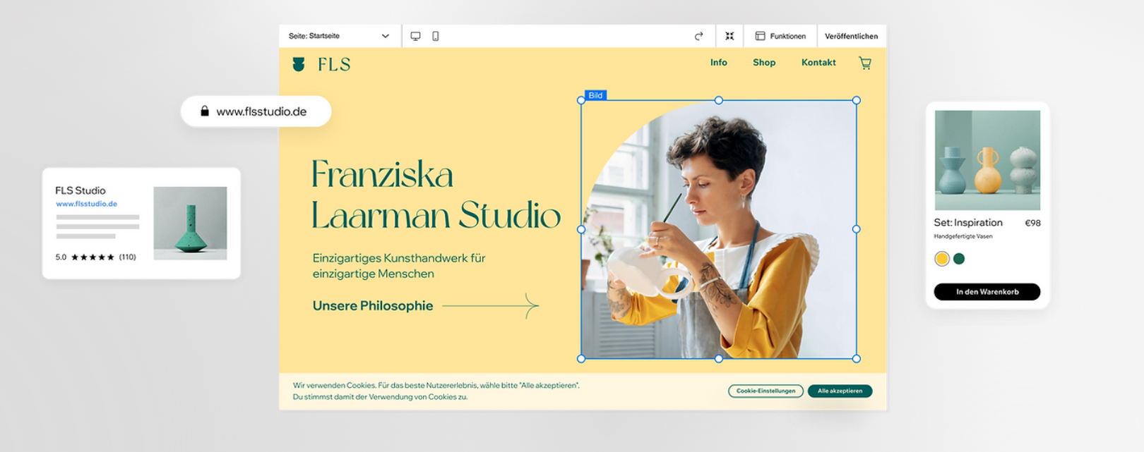
Task: Select the dark green color swatch
Action: point(959,259)
